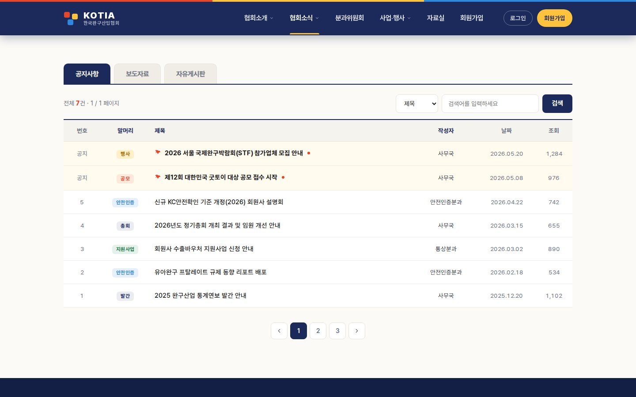Open 신규 KC안전확인 기준 개정 회원사 설명회 post
Viewport: 636px width, 397px height.
click(219, 202)
